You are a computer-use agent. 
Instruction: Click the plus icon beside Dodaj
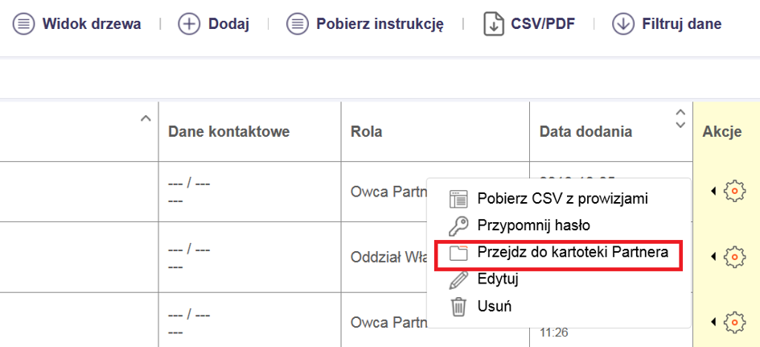point(189,24)
